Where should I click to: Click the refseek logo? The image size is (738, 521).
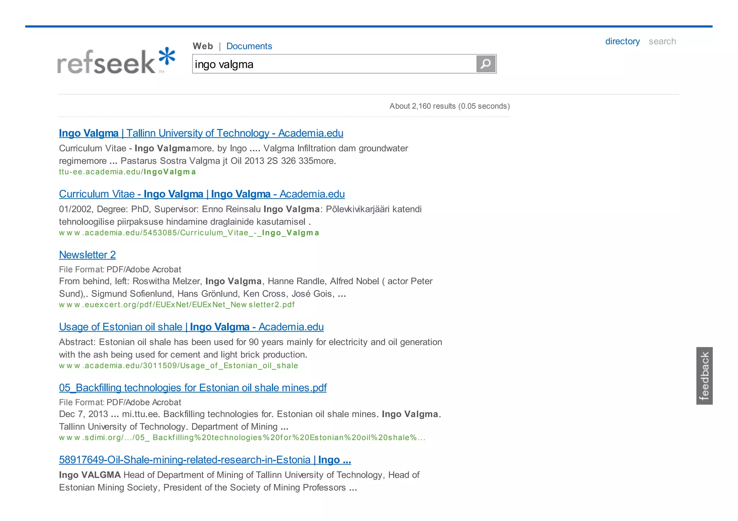[116, 61]
